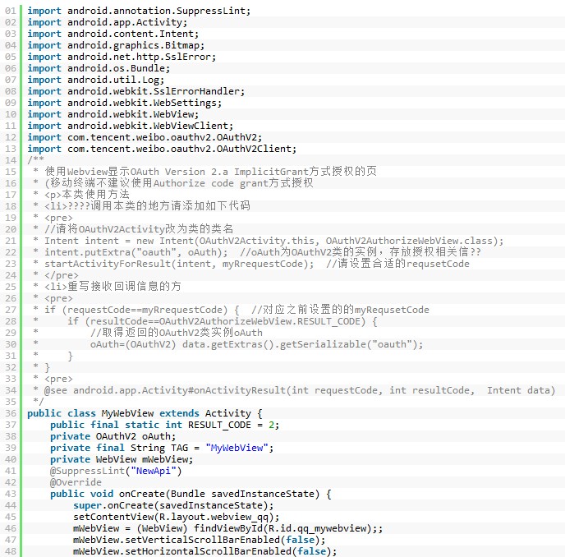This screenshot has width=565, height=557.
Task: Click import android.webkit.WebSettings line
Action: [x=125, y=104]
